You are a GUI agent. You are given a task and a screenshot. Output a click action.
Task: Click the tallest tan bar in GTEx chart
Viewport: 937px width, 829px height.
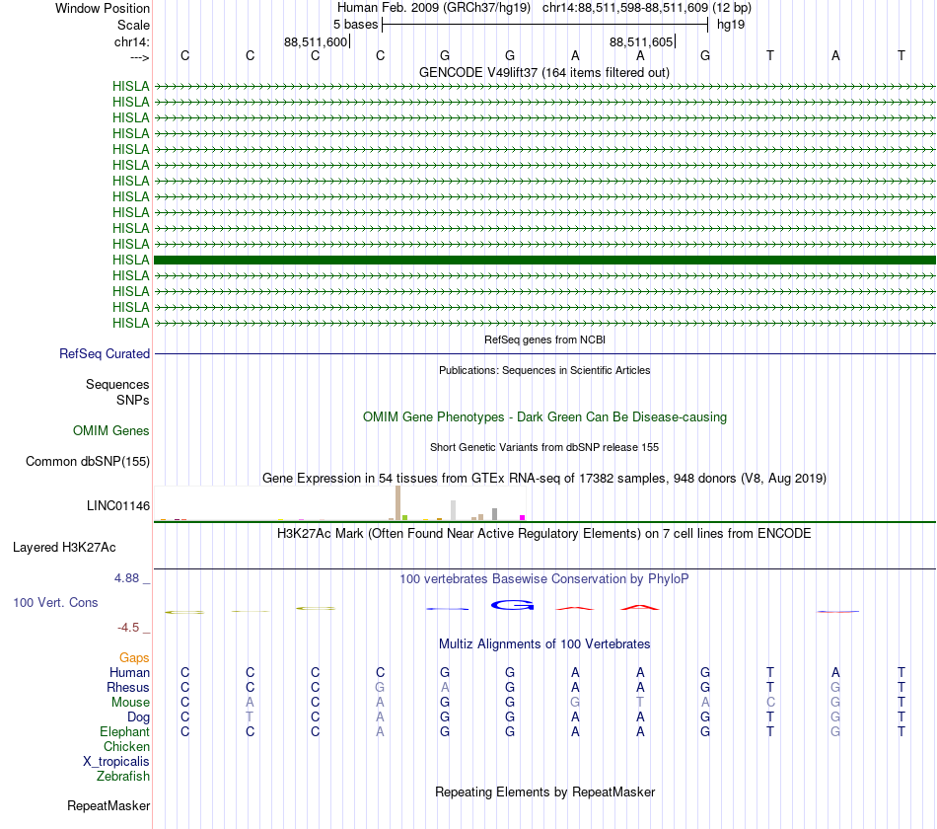coord(398,503)
